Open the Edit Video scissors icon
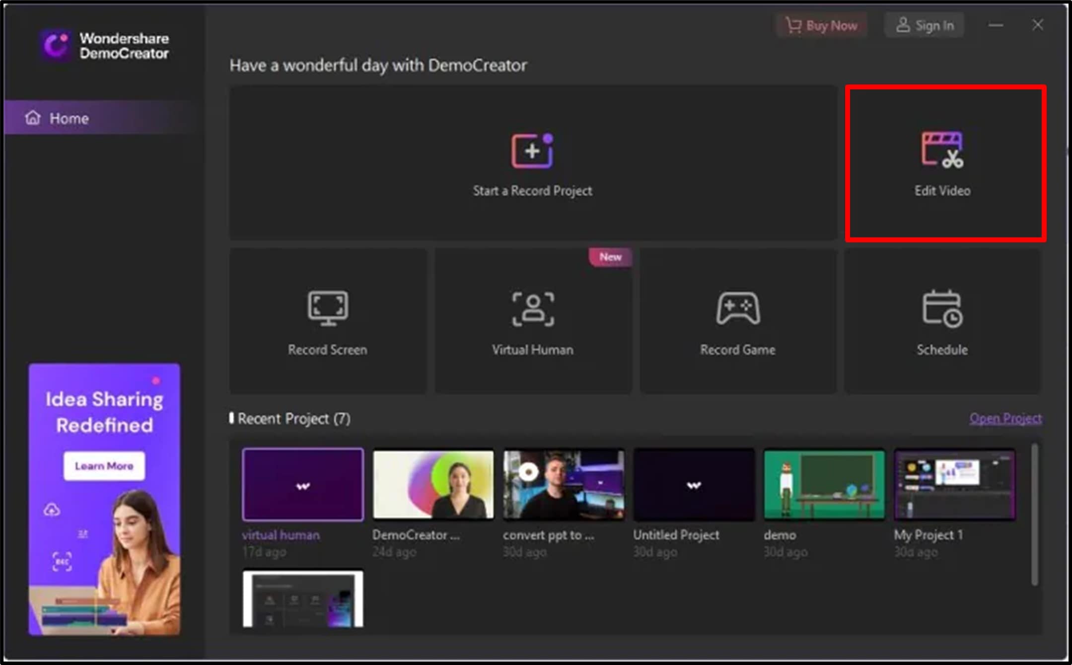Image resolution: width=1072 pixels, height=665 pixels. pyautogui.click(x=942, y=150)
